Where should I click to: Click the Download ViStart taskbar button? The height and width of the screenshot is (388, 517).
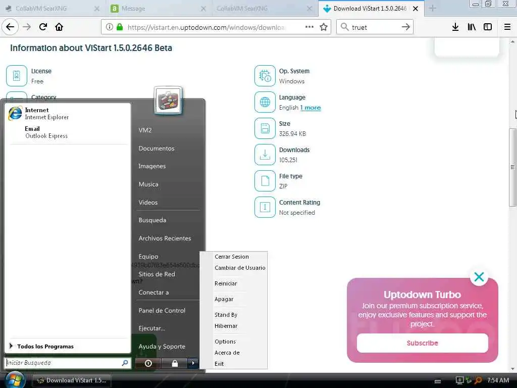pos(72,380)
